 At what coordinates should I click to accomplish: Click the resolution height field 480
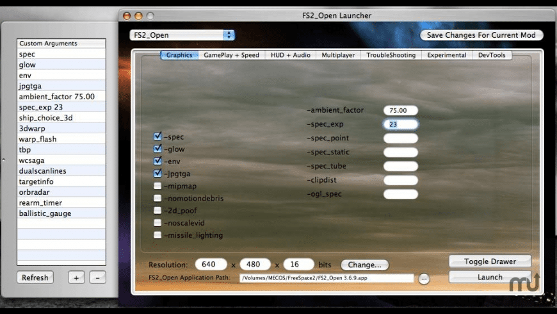click(255, 264)
